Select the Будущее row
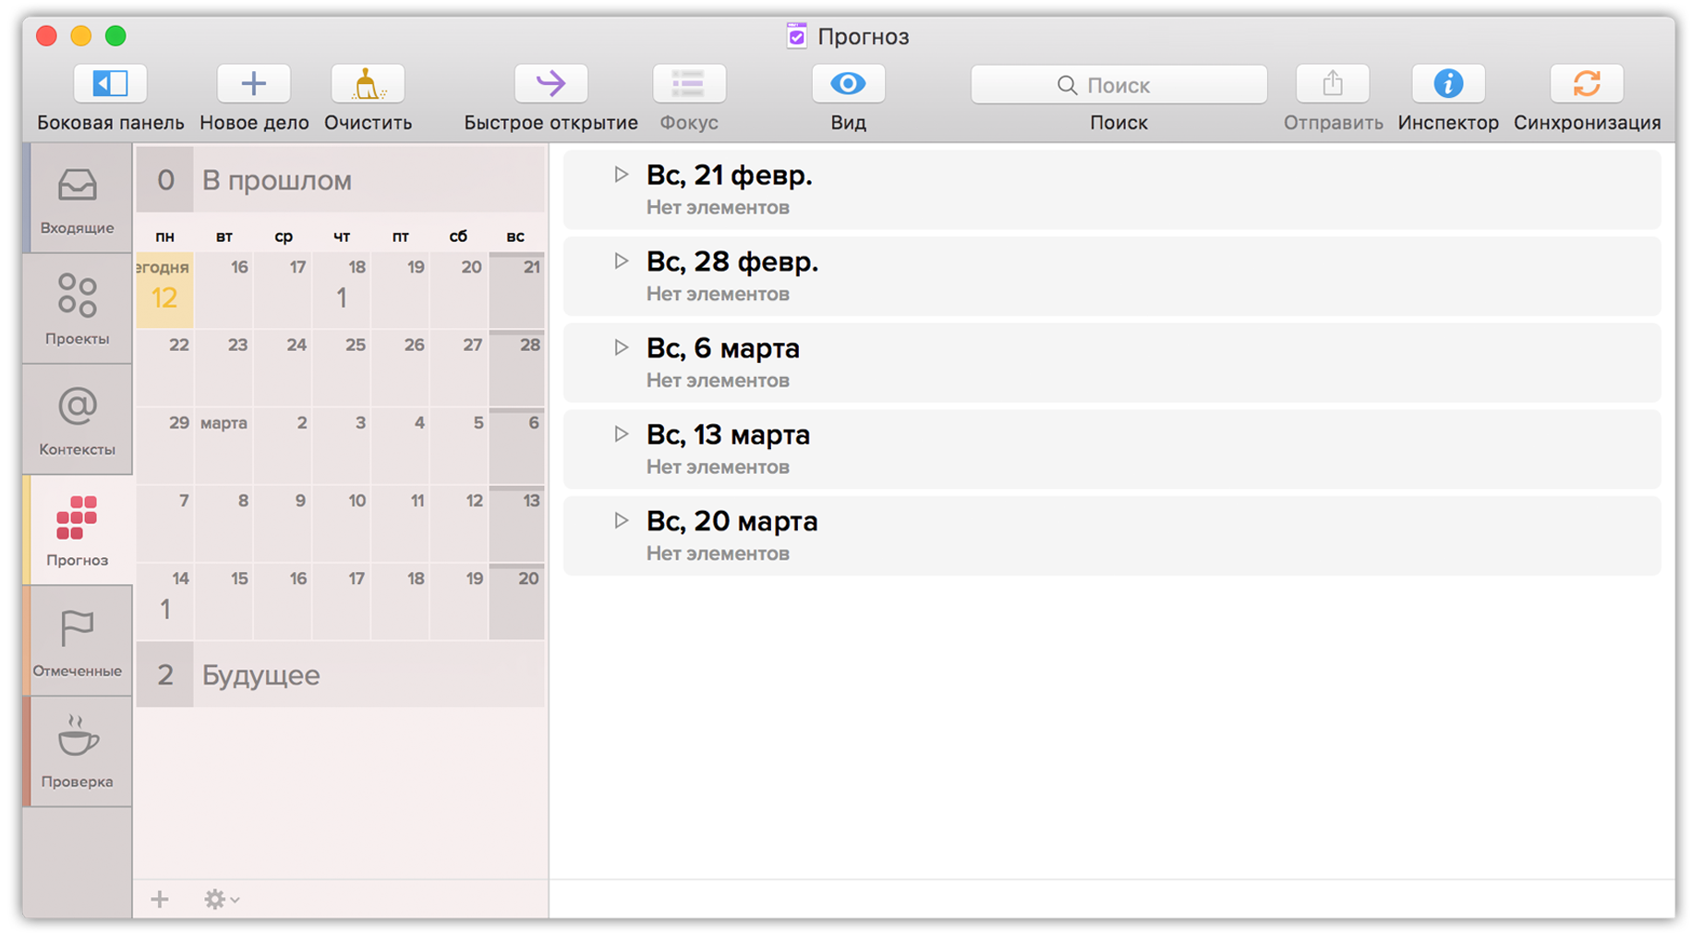 point(341,674)
